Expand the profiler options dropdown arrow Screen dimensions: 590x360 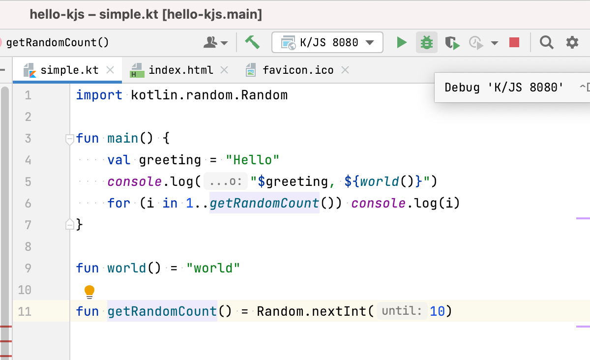pyautogui.click(x=494, y=43)
